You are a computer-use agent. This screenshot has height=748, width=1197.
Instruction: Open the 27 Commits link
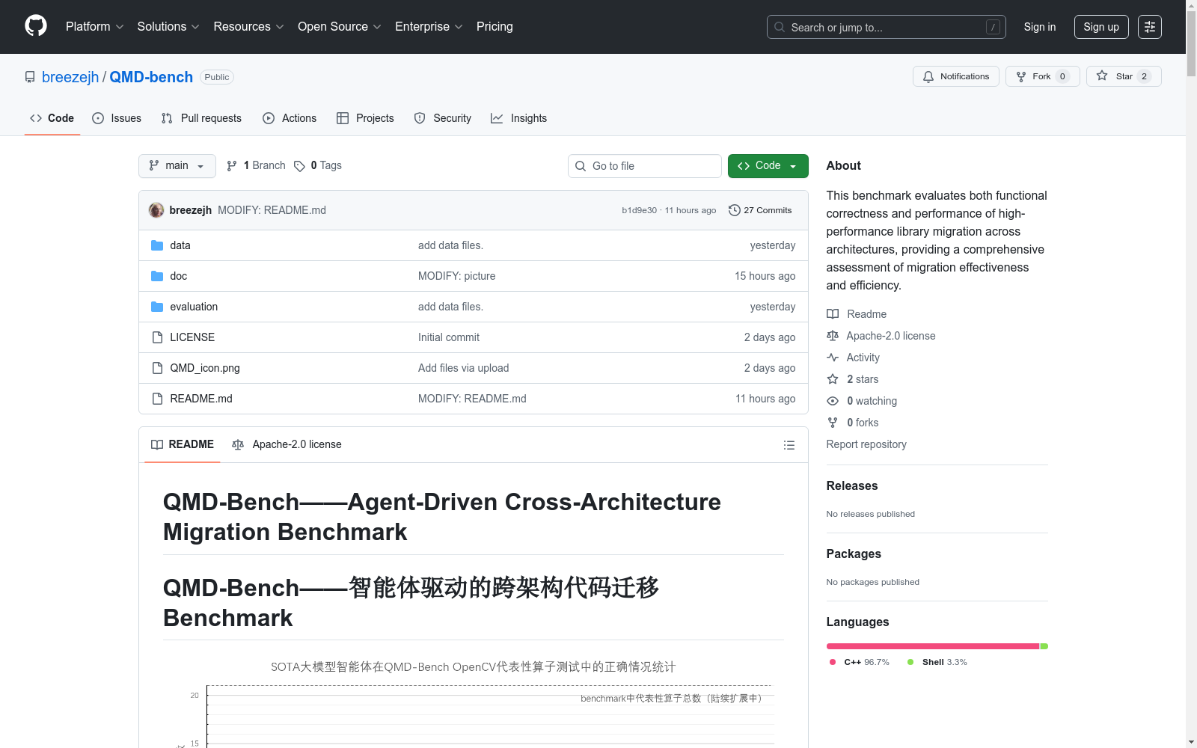760,210
